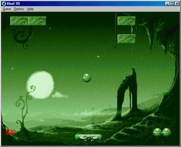Minimize the Blox! 99 window

coord(167,4)
